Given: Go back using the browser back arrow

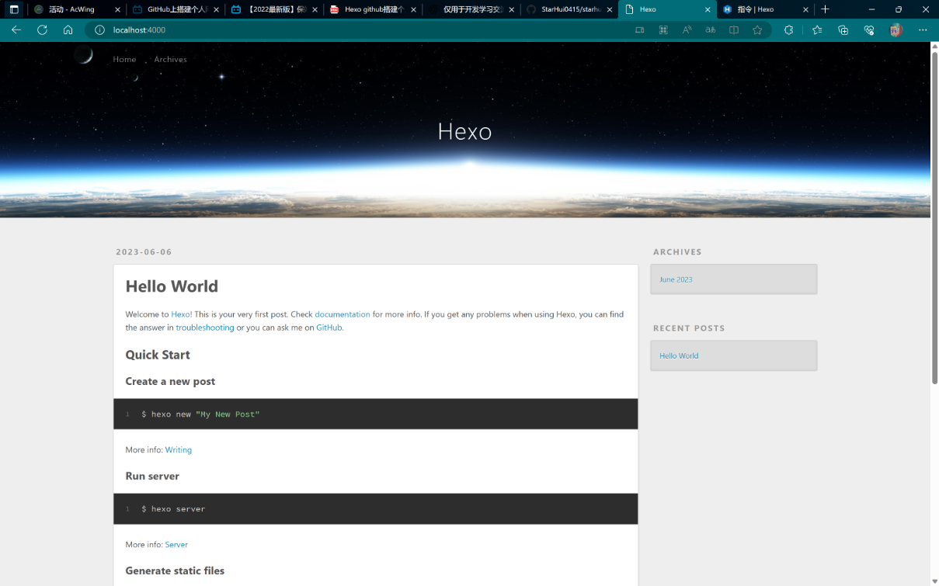Looking at the screenshot, I should tap(16, 29).
